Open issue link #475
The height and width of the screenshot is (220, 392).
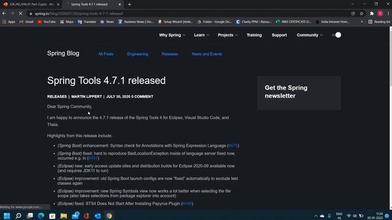click(233, 145)
